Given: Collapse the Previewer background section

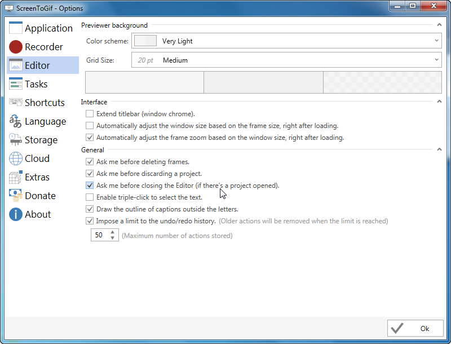Looking at the screenshot, I should coord(439,25).
